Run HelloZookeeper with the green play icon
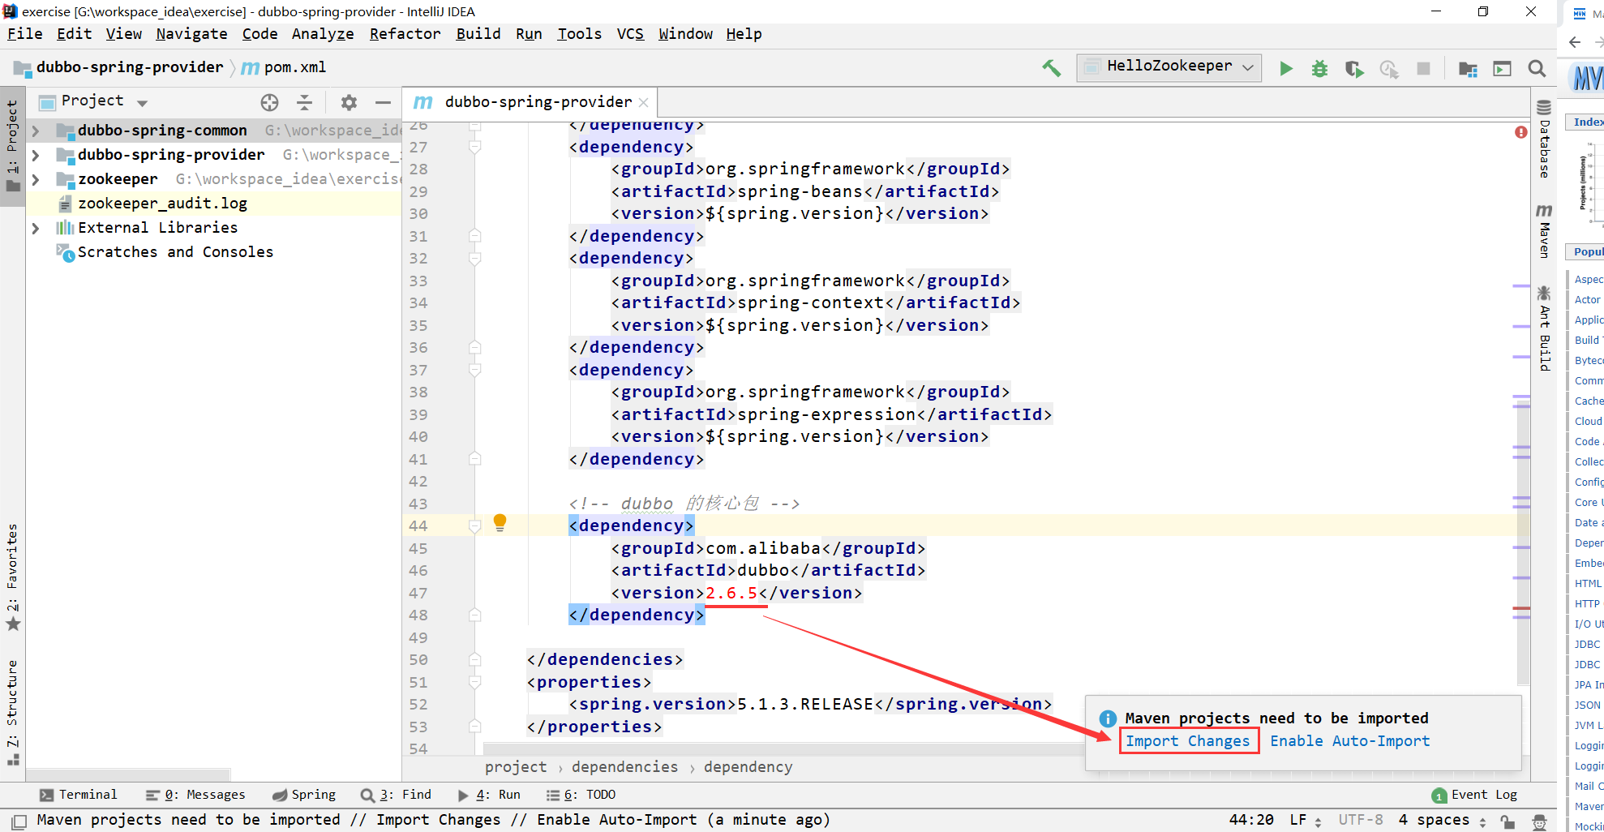Image resolution: width=1604 pixels, height=832 pixels. tap(1286, 68)
